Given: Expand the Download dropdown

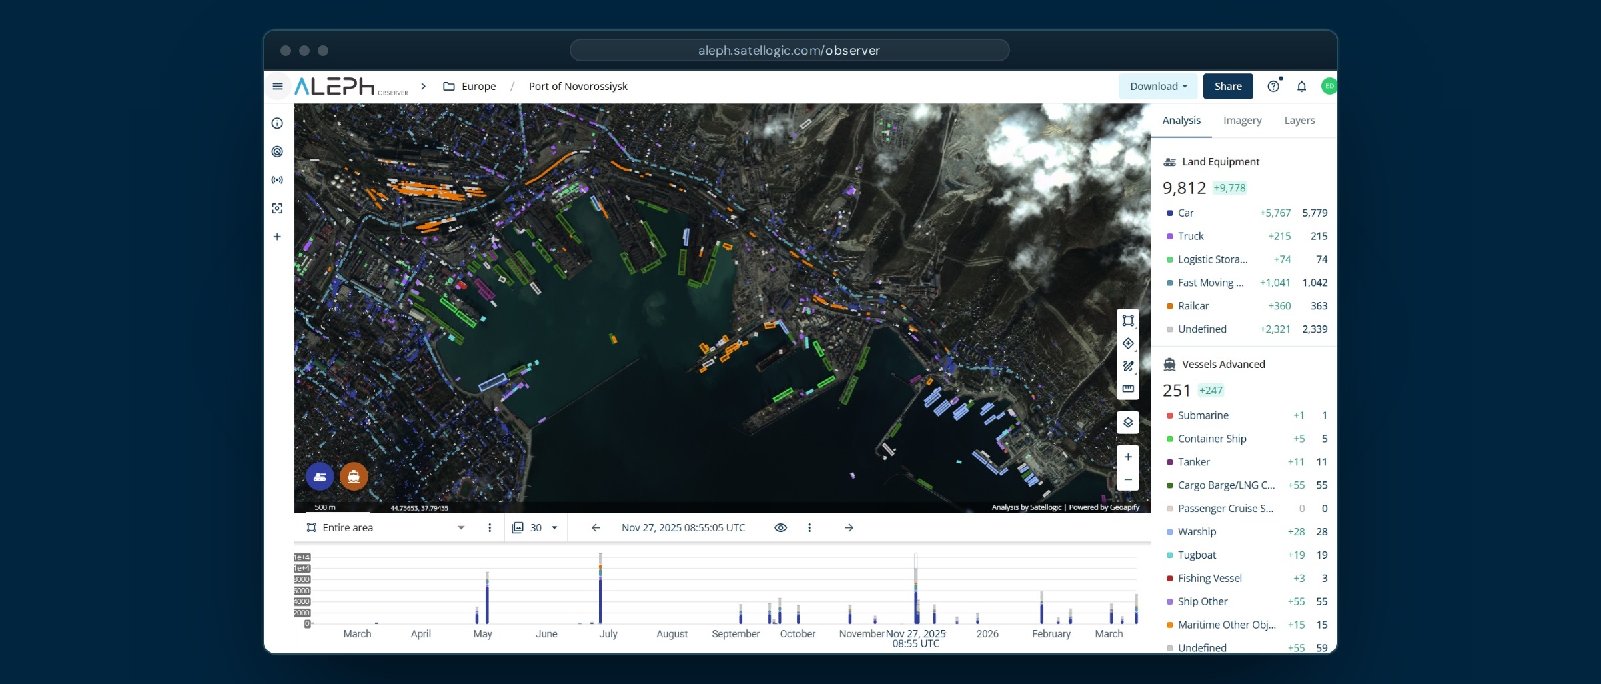Looking at the screenshot, I should pos(1159,86).
